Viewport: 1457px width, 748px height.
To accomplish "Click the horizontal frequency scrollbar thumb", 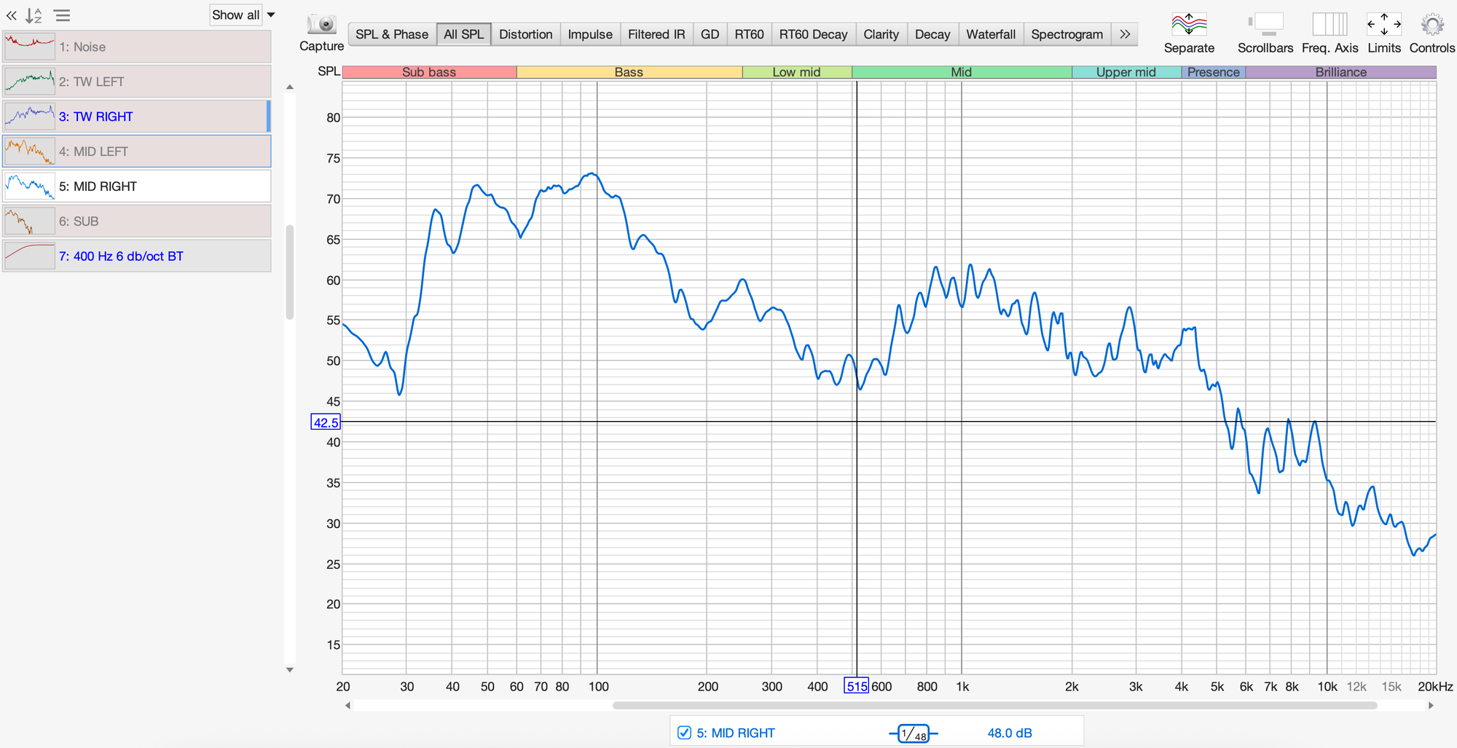I will point(994,705).
